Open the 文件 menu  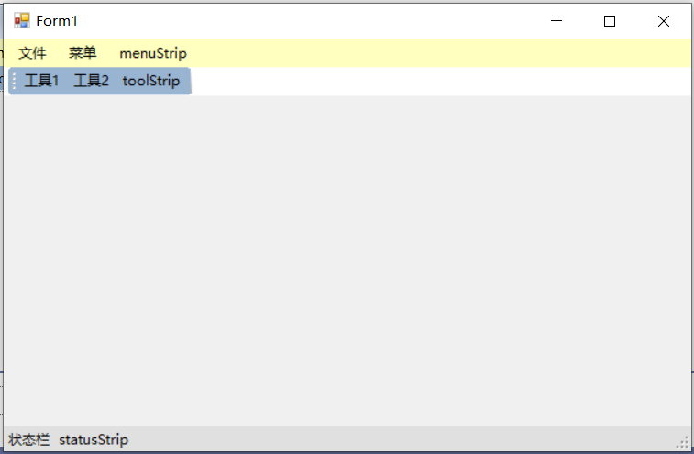[x=32, y=53]
